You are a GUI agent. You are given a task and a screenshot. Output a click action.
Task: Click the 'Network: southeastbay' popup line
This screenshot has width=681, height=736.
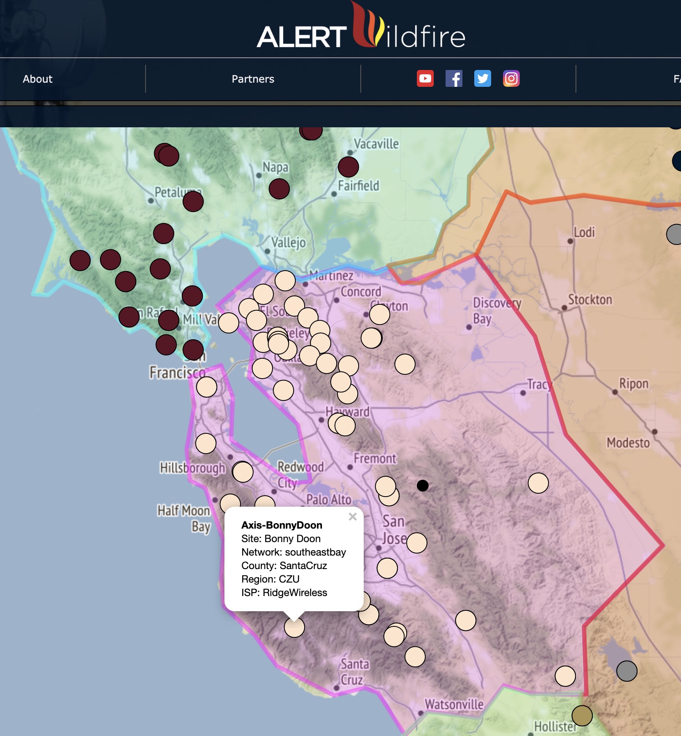[x=293, y=552]
